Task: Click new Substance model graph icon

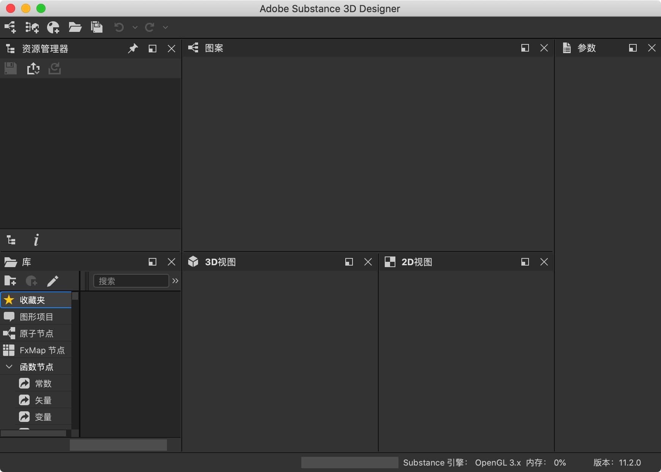Action: pos(53,27)
